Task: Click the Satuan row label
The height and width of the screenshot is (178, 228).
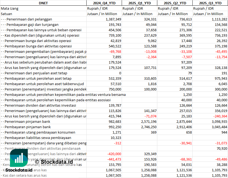Action: tap(6, 14)
